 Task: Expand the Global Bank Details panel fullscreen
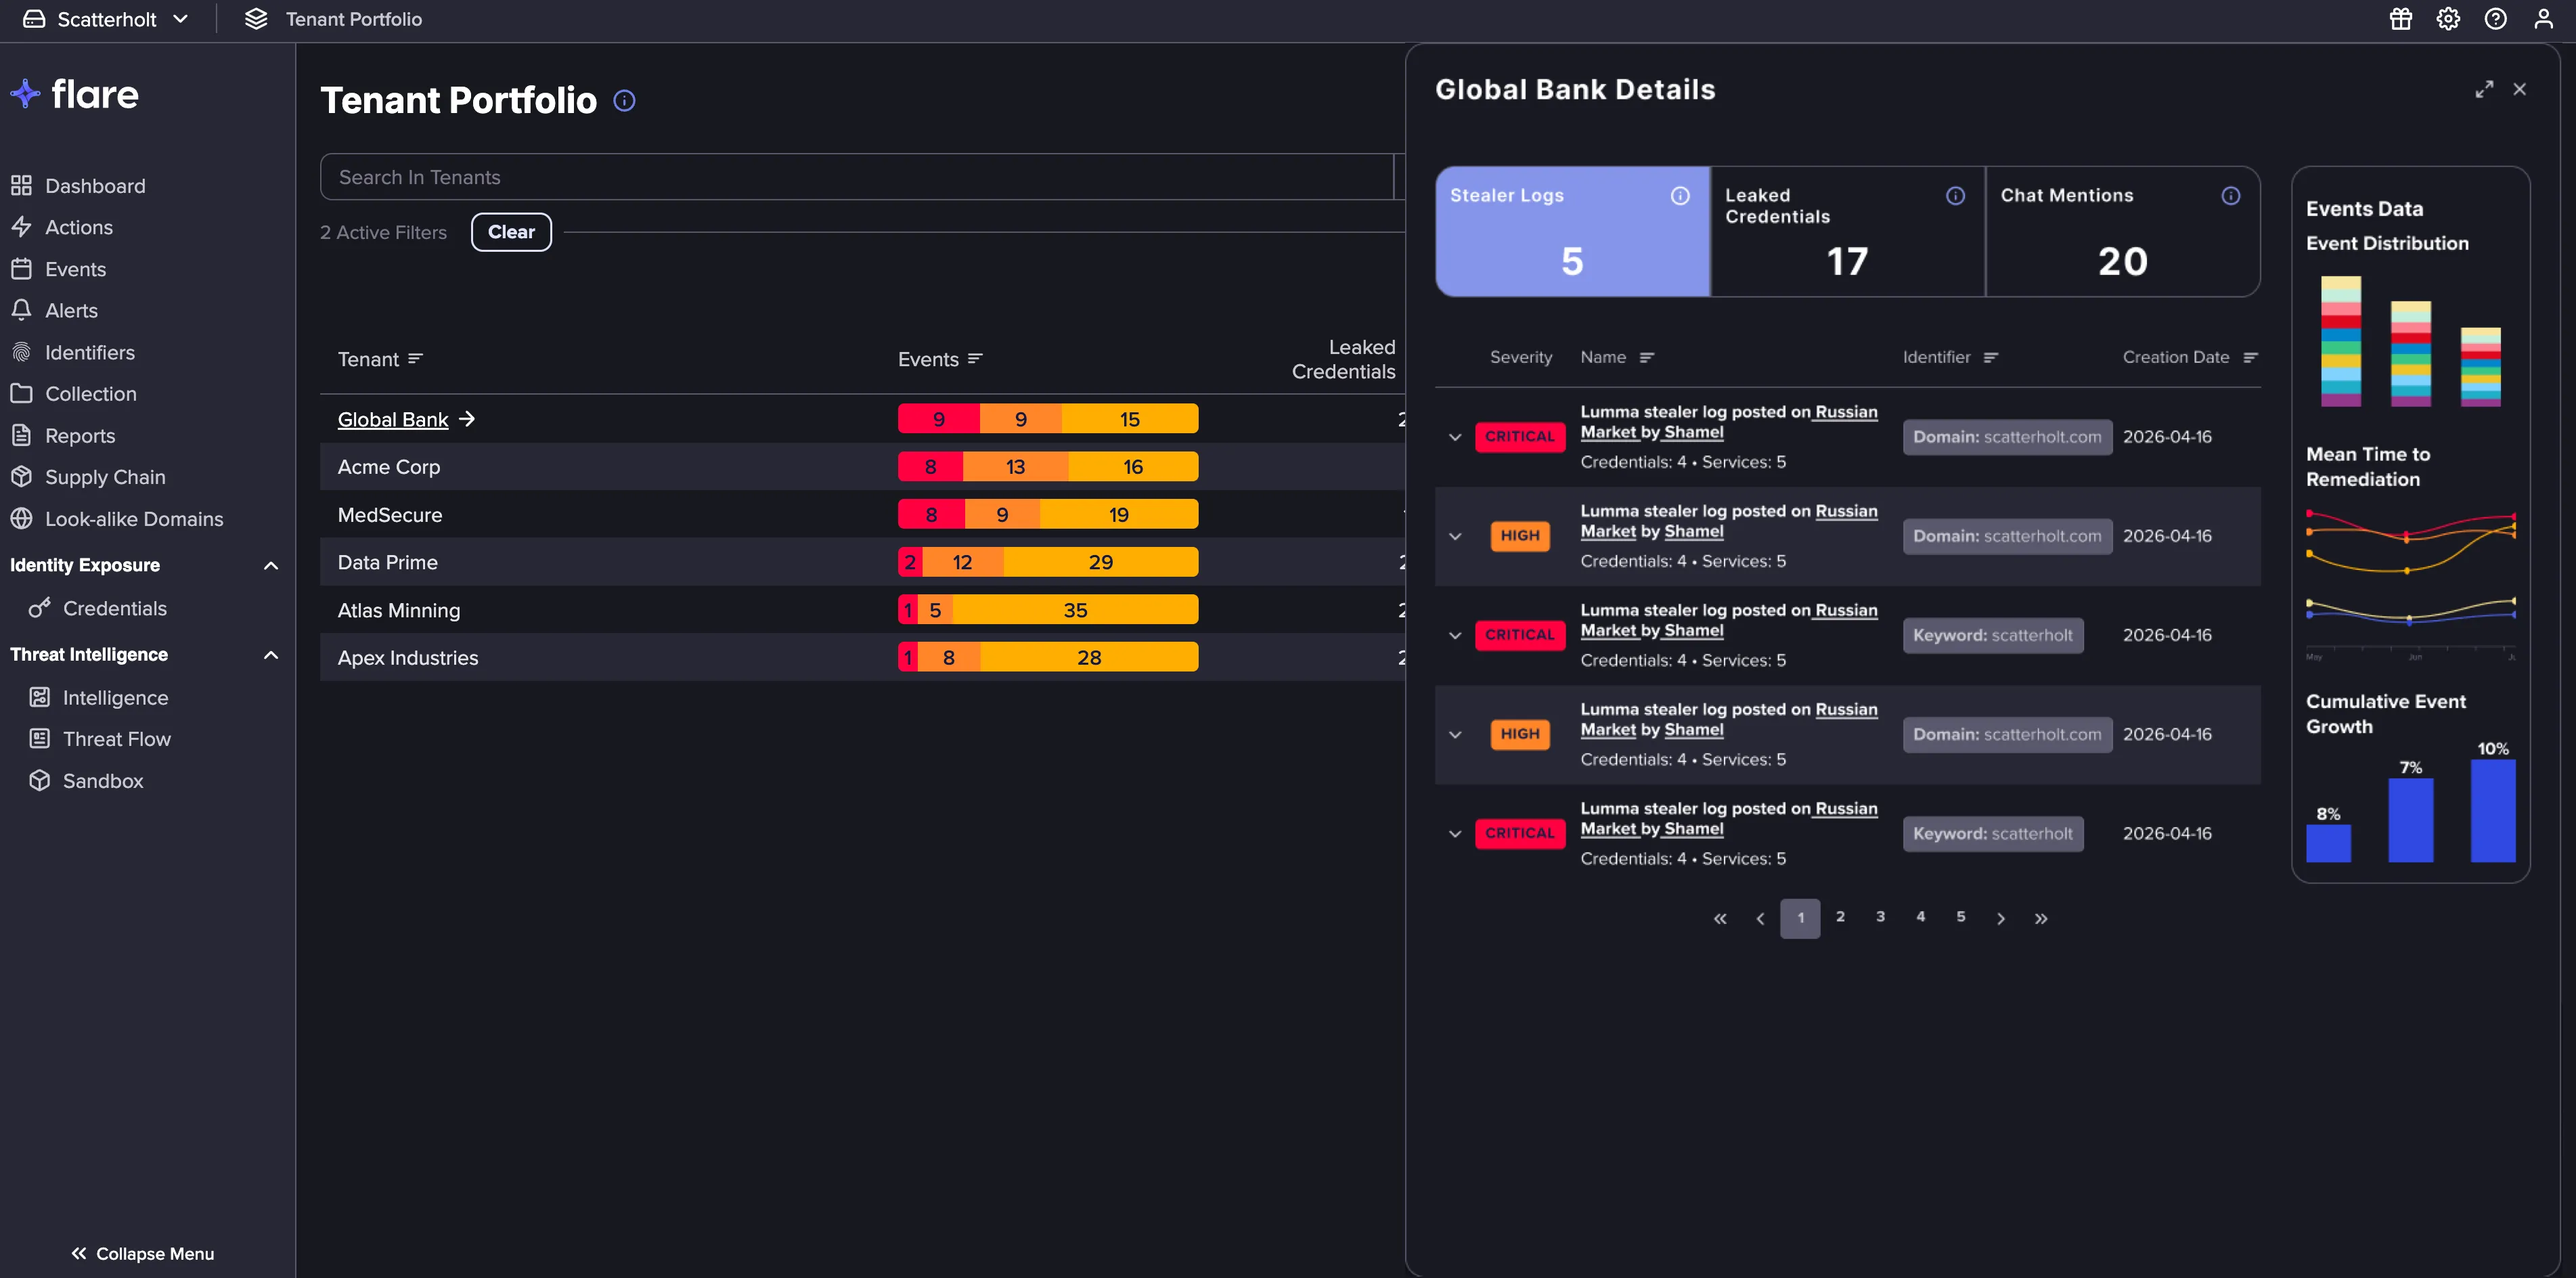click(2484, 89)
